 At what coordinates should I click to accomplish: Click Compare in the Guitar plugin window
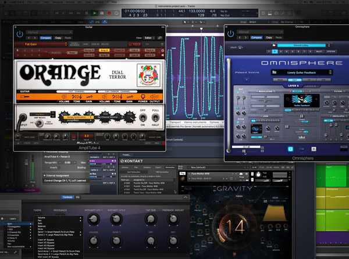click(45, 38)
